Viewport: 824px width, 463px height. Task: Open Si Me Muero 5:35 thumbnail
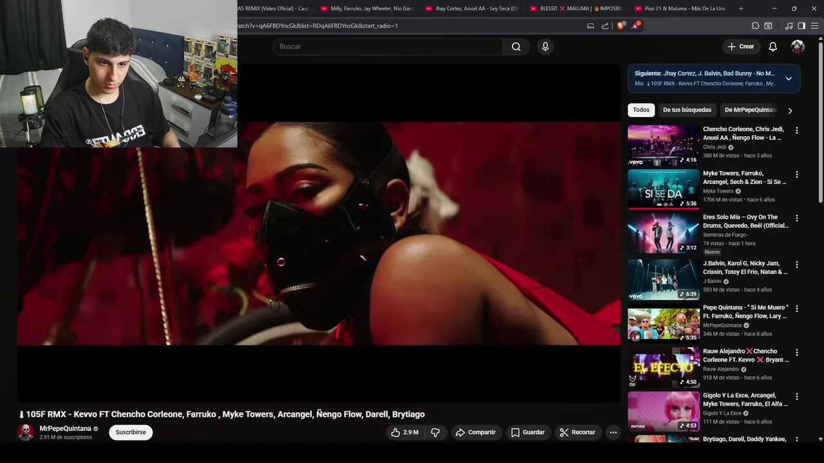tap(663, 323)
